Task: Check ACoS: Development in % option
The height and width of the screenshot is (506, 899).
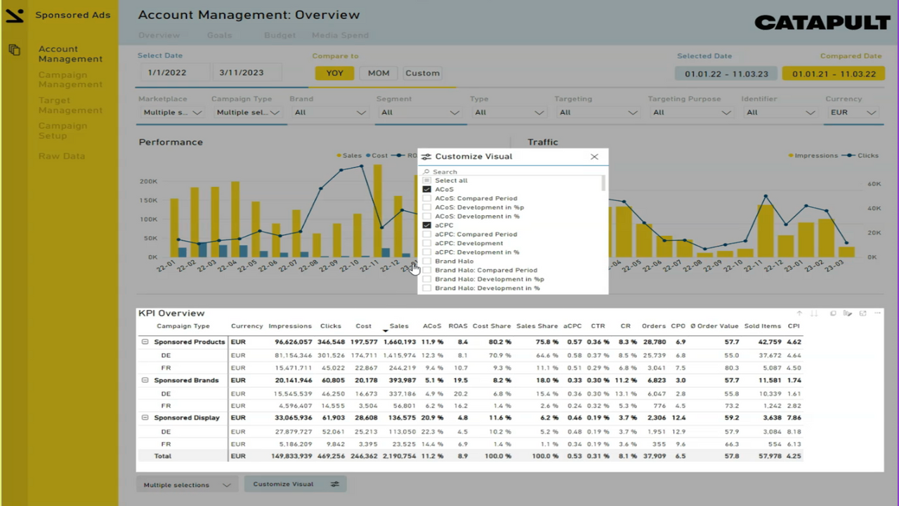Action: pyautogui.click(x=426, y=216)
